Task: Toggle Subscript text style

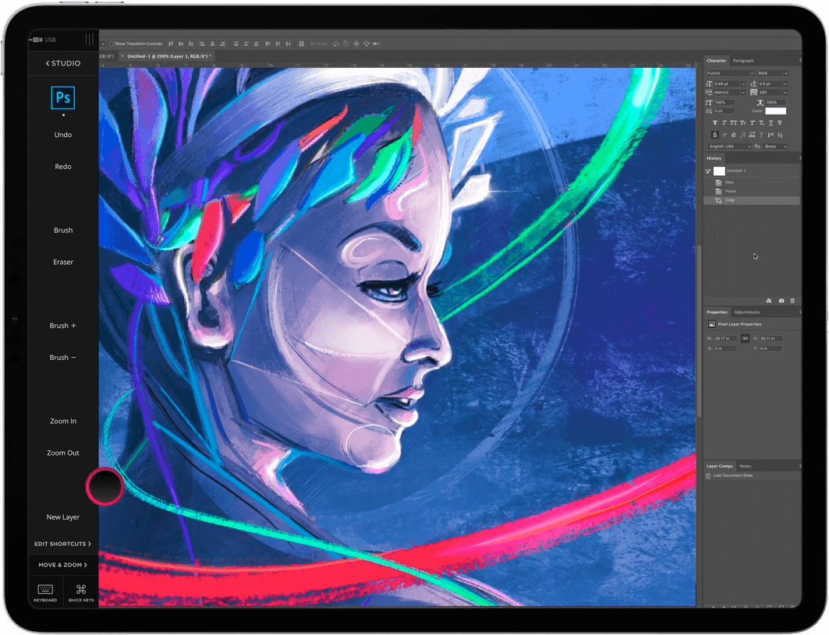Action: coord(762,122)
